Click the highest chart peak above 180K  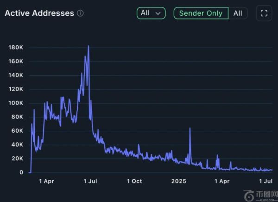(88, 46)
